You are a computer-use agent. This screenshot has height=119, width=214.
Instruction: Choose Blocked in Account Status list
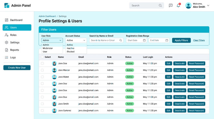click(x=76, y=52)
